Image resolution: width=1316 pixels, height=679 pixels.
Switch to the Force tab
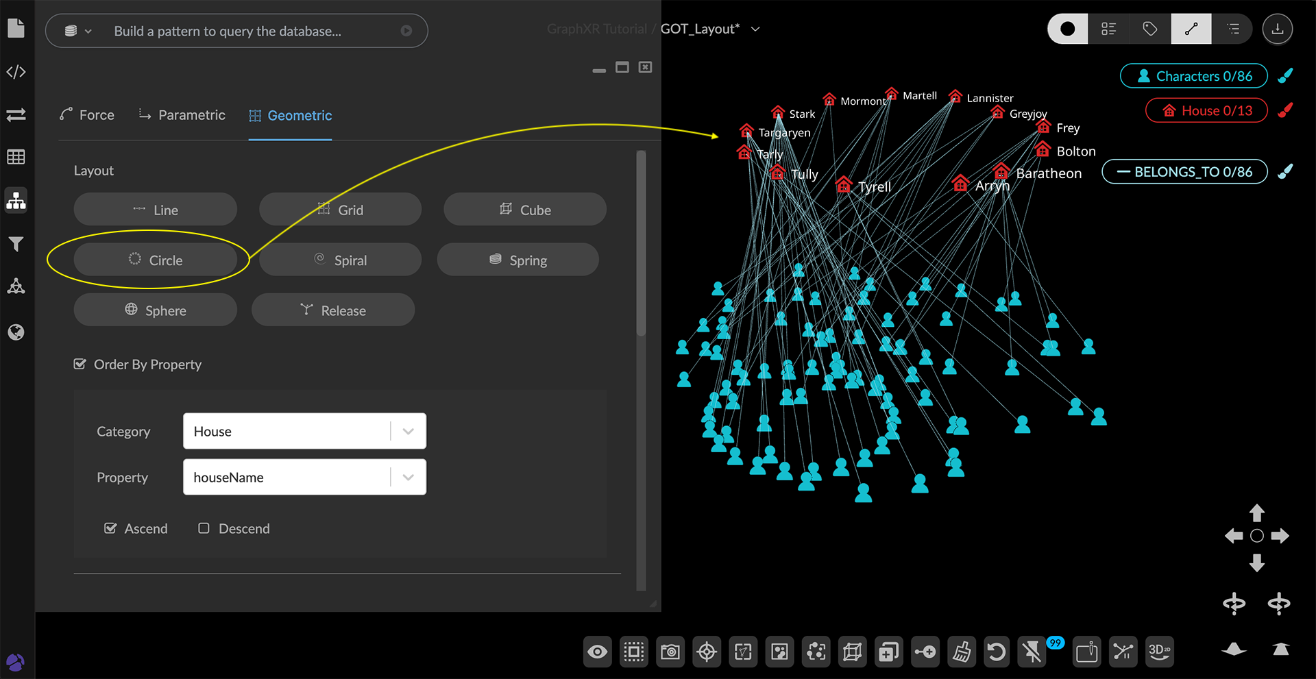[x=87, y=115]
